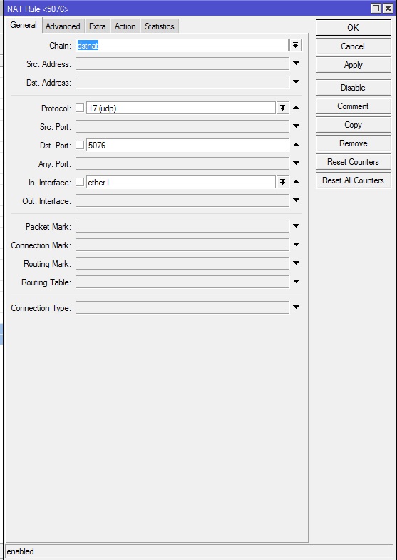Open the In. Interface dropdown list

click(282, 183)
